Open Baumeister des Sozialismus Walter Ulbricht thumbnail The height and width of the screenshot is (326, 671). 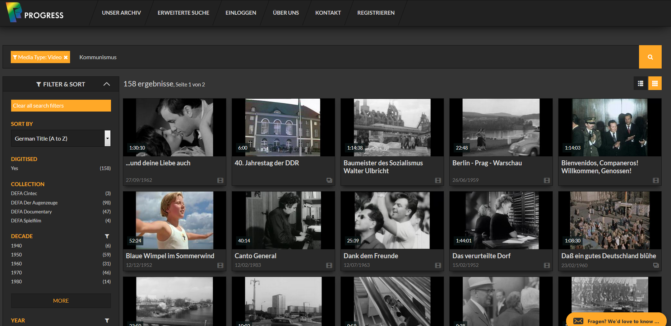(392, 127)
